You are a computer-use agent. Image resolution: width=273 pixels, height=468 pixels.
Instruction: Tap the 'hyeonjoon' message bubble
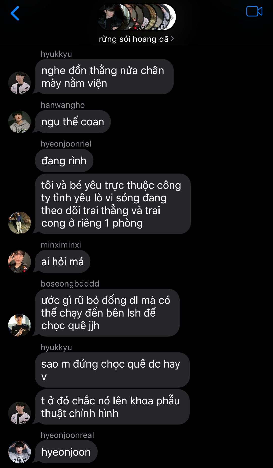point(66,452)
